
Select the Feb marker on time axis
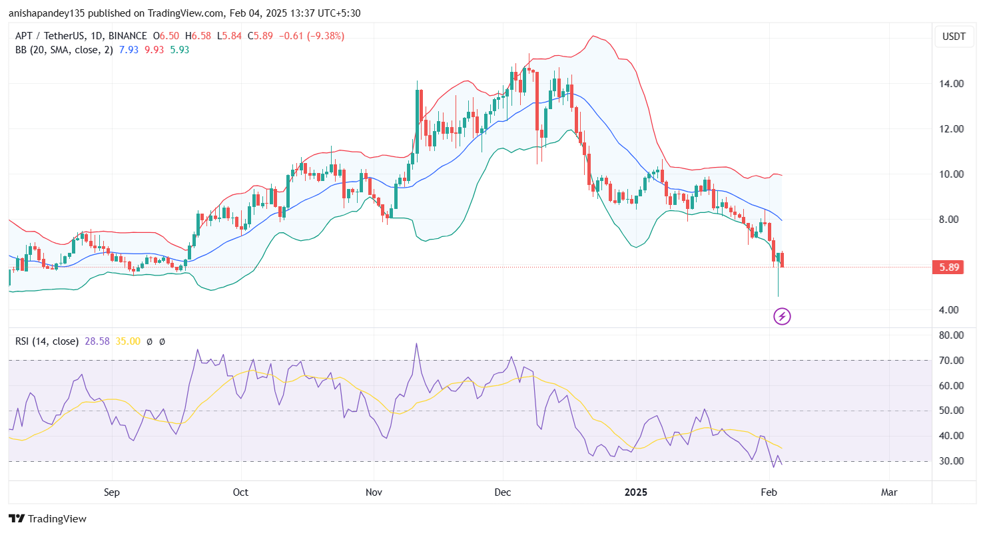click(769, 492)
